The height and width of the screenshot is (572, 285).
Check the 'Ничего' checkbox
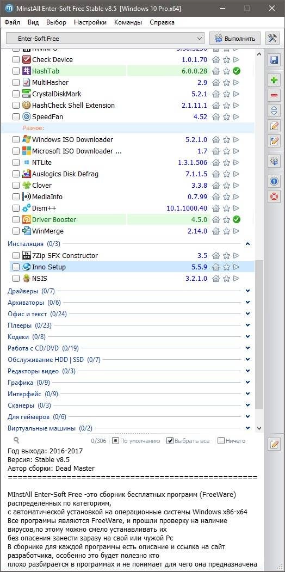pos(220,441)
